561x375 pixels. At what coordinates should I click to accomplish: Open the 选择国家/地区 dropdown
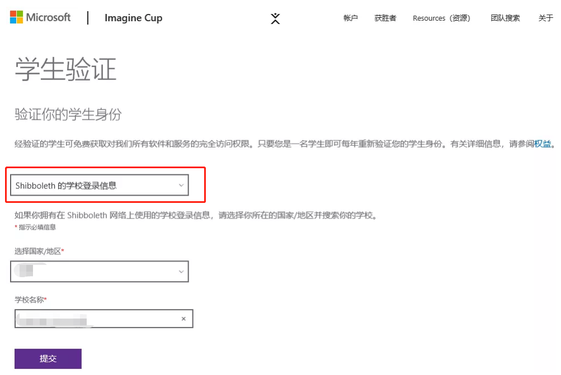(x=100, y=271)
